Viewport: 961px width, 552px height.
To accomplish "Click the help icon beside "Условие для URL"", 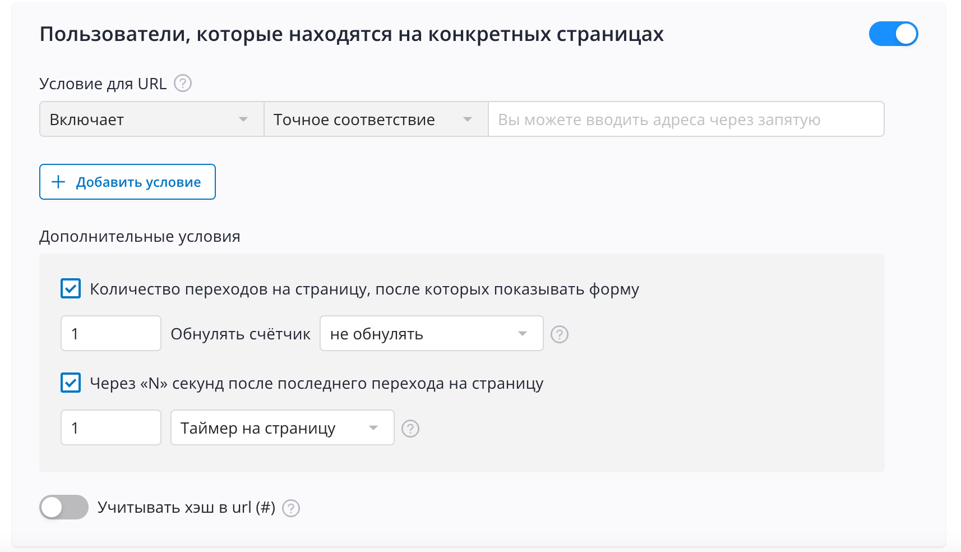I will [x=183, y=84].
